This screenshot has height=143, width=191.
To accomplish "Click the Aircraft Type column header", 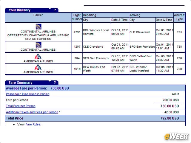I will click(x=179, y=17).
